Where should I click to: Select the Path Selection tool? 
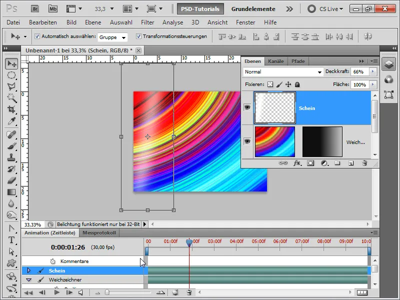pos(11,251)
